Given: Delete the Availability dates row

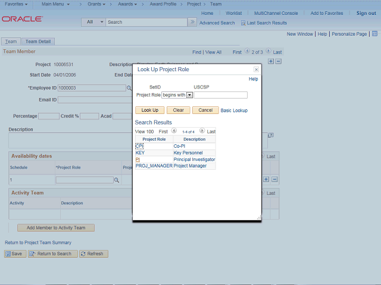Looking at the screenshot, I should [274, 179].
